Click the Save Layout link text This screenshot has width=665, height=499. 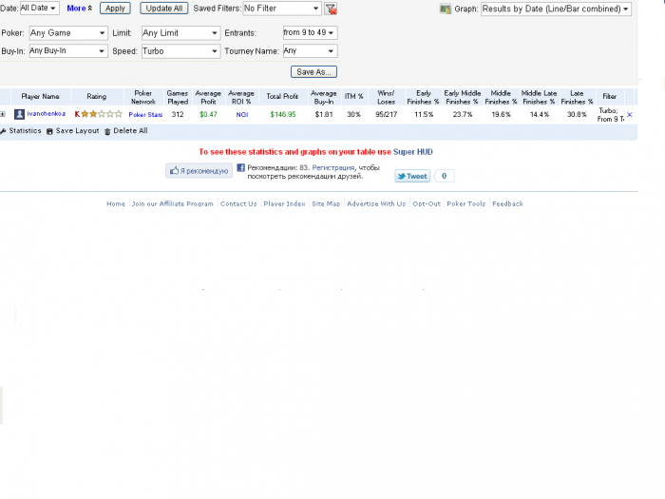(x=77, y=131)
